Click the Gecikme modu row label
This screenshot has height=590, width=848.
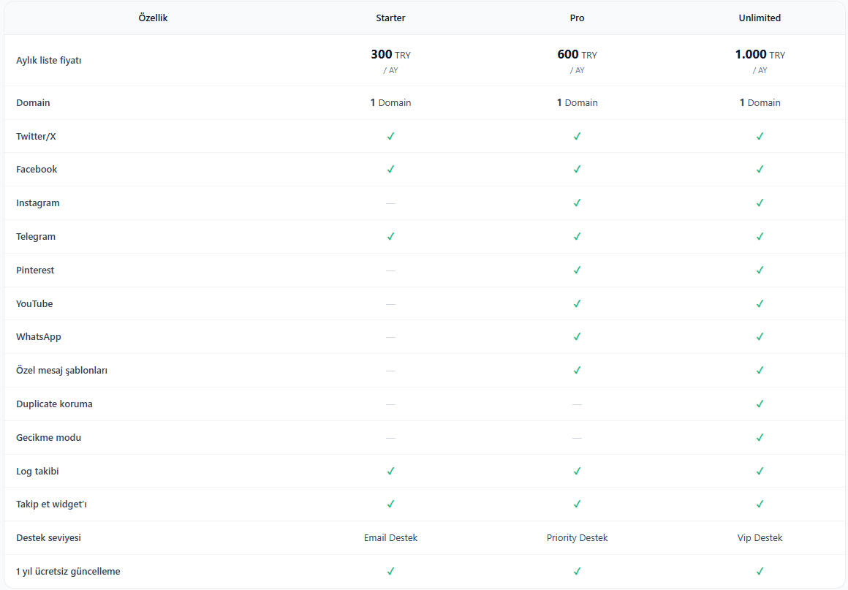[49, 437]
